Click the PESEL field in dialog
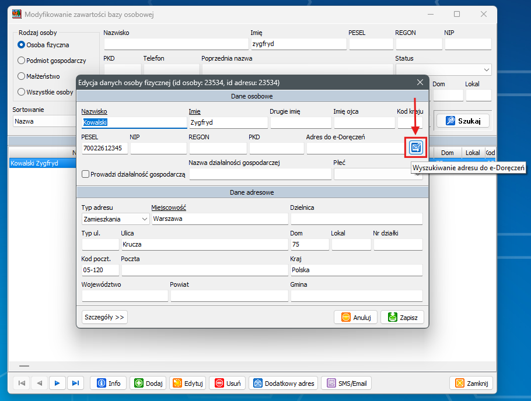531x401 pixels. point(104,148)
